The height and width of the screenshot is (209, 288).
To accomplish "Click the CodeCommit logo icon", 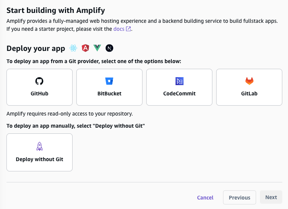I will pyautogui.click(x=179, y=81).
